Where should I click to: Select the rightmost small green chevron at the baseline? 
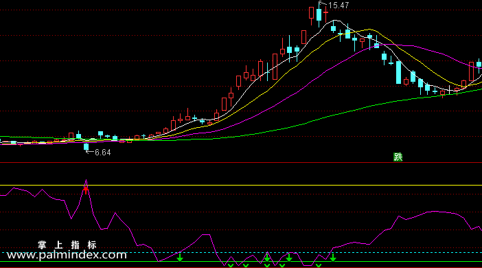[319, 265]
